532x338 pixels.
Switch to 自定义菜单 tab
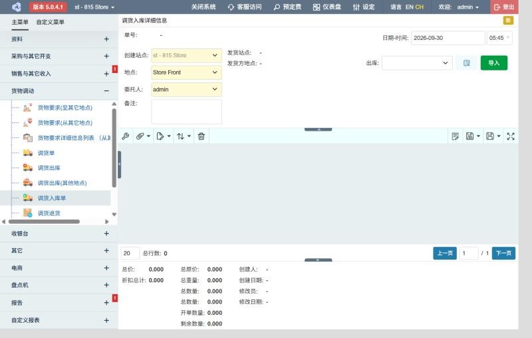tap(51, 22)
